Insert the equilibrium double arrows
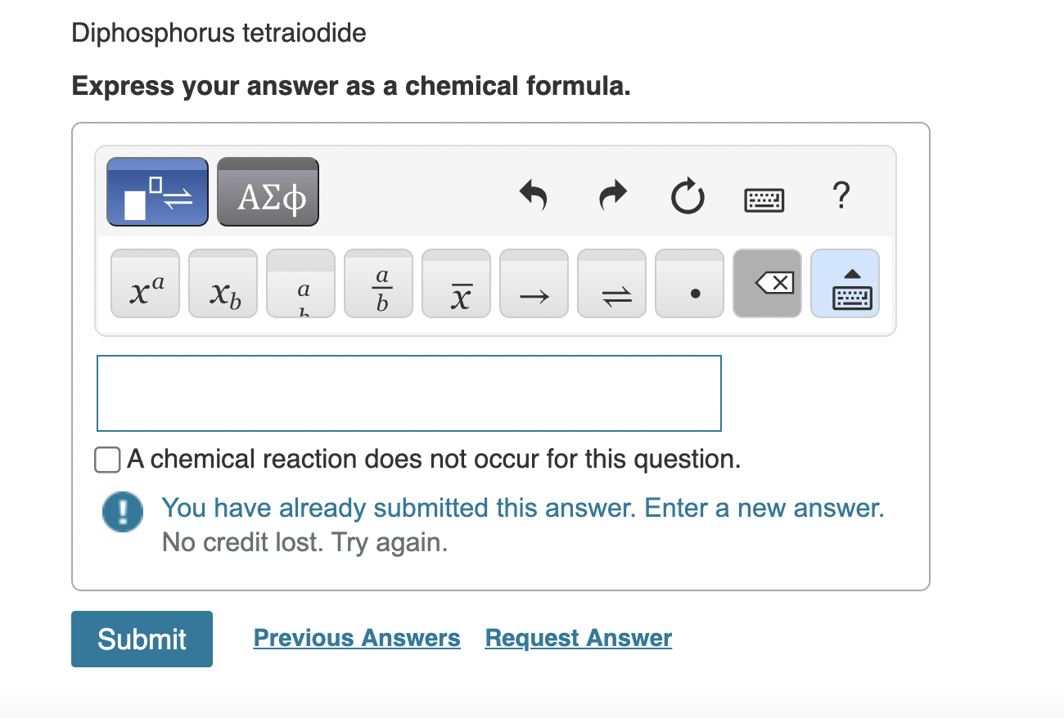Screen dimensions: 1064x718 pos(611,284)
